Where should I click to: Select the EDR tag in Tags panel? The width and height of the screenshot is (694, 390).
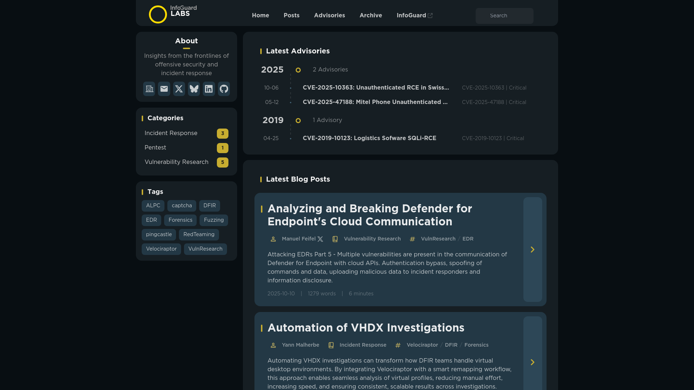click(x=151, y=220)
